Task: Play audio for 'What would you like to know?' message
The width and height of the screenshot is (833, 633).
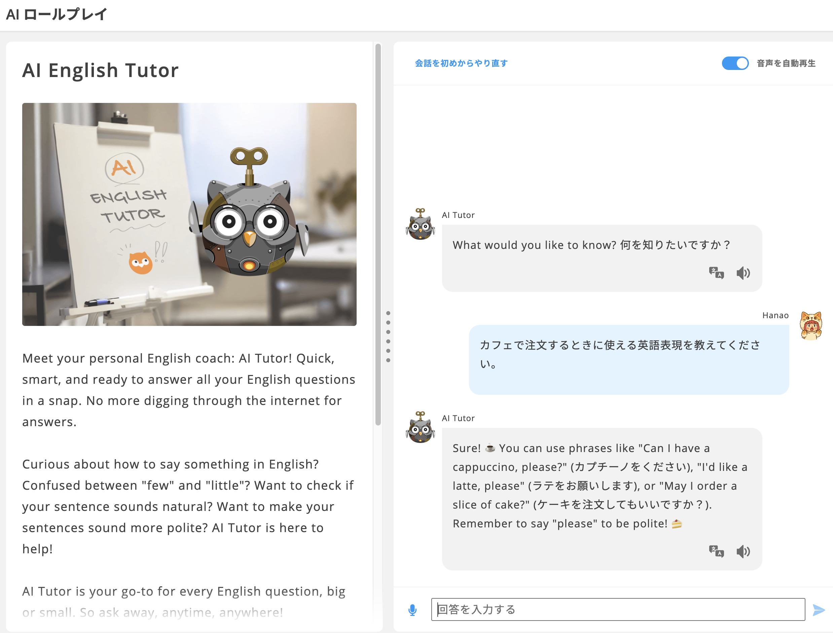Action: 743,272
